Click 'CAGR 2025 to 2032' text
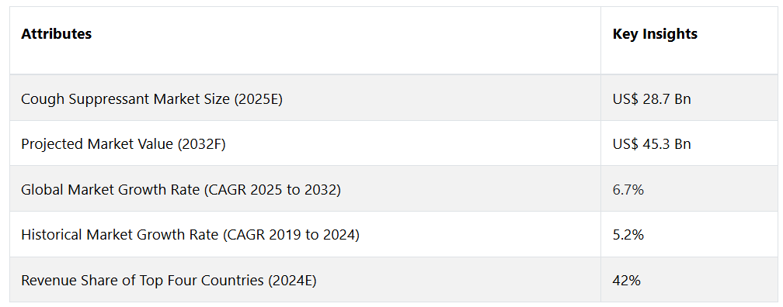The image size is (783, 307). (x=272, y=190)
